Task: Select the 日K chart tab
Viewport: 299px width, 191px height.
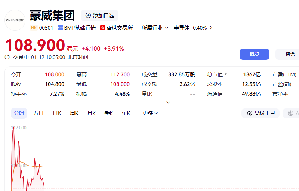Action: point(57,113)
